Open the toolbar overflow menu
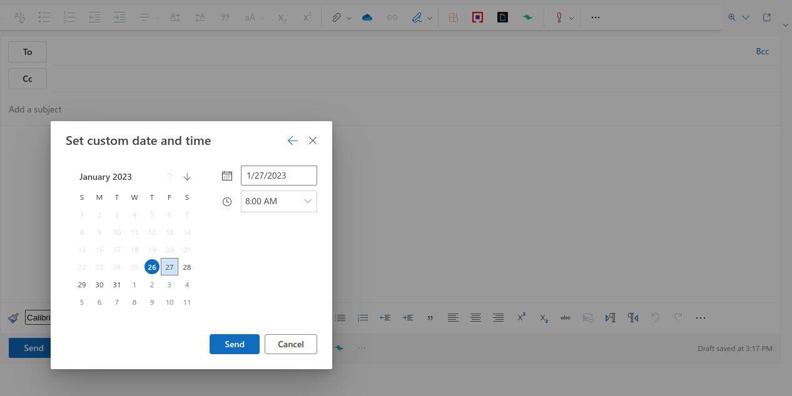This screenshot has width=792, height=396. [594, 17]
